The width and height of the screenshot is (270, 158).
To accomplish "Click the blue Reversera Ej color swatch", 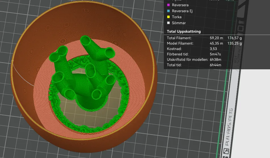I will (168, 11).
